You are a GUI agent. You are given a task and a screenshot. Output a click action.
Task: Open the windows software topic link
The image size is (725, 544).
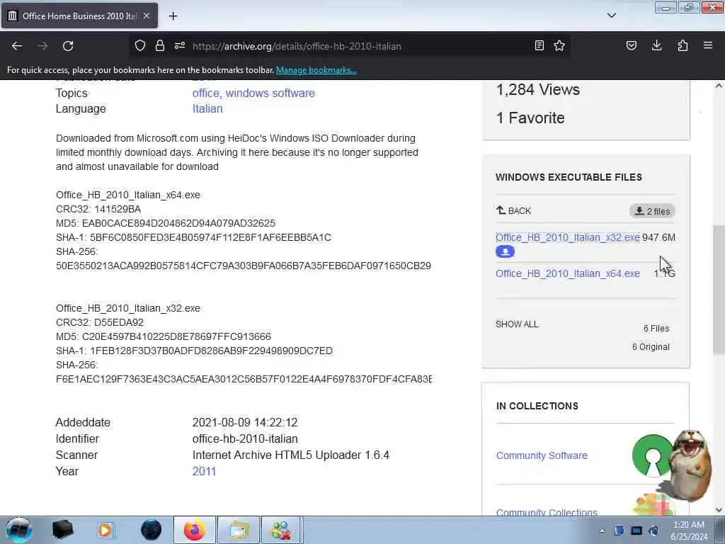tap(270, 93)
